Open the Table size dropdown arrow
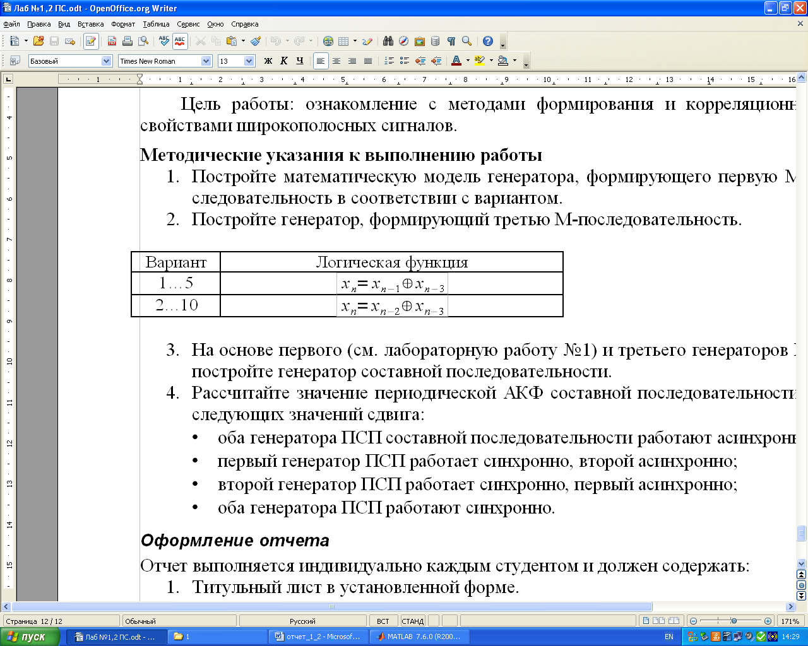The image size is (808, 646). tap(355, 41)
